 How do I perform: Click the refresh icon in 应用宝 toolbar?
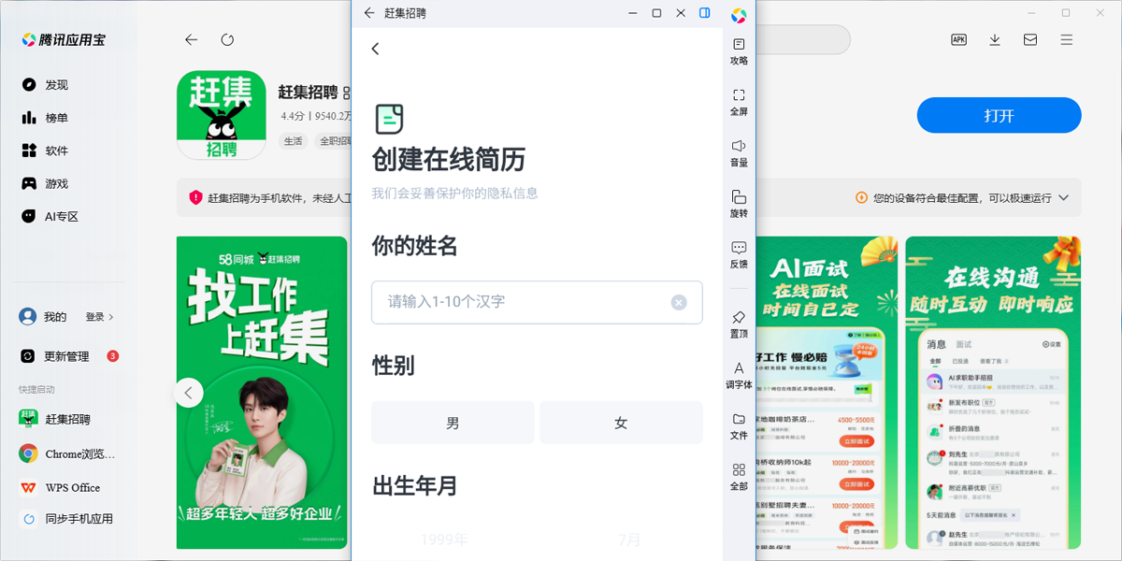point(227,39)
